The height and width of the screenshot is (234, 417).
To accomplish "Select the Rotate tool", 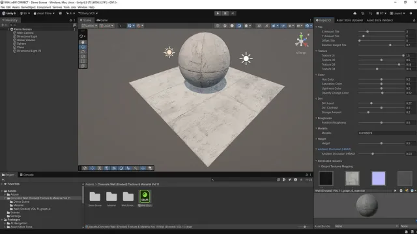I will click(83, 52).
